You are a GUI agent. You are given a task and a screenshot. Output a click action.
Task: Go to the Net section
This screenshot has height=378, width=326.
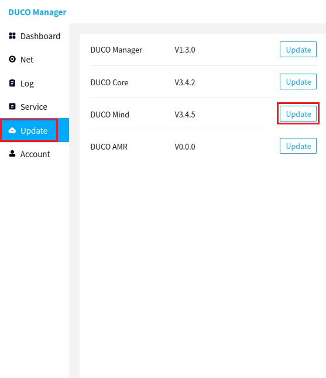click(27, 60)
